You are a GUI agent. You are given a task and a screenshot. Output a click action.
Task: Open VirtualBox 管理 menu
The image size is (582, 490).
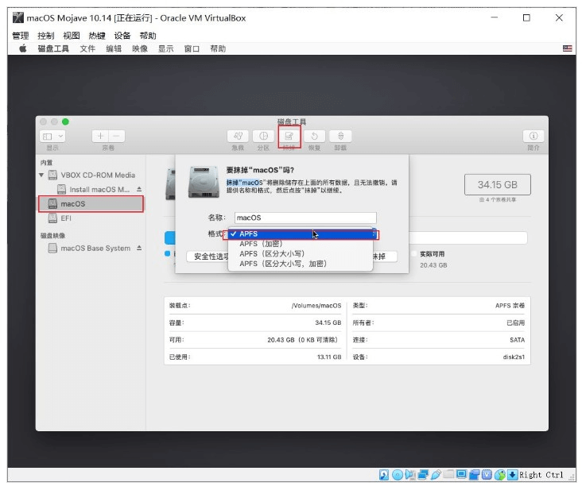pyautogui.click(x=21, y=36)
